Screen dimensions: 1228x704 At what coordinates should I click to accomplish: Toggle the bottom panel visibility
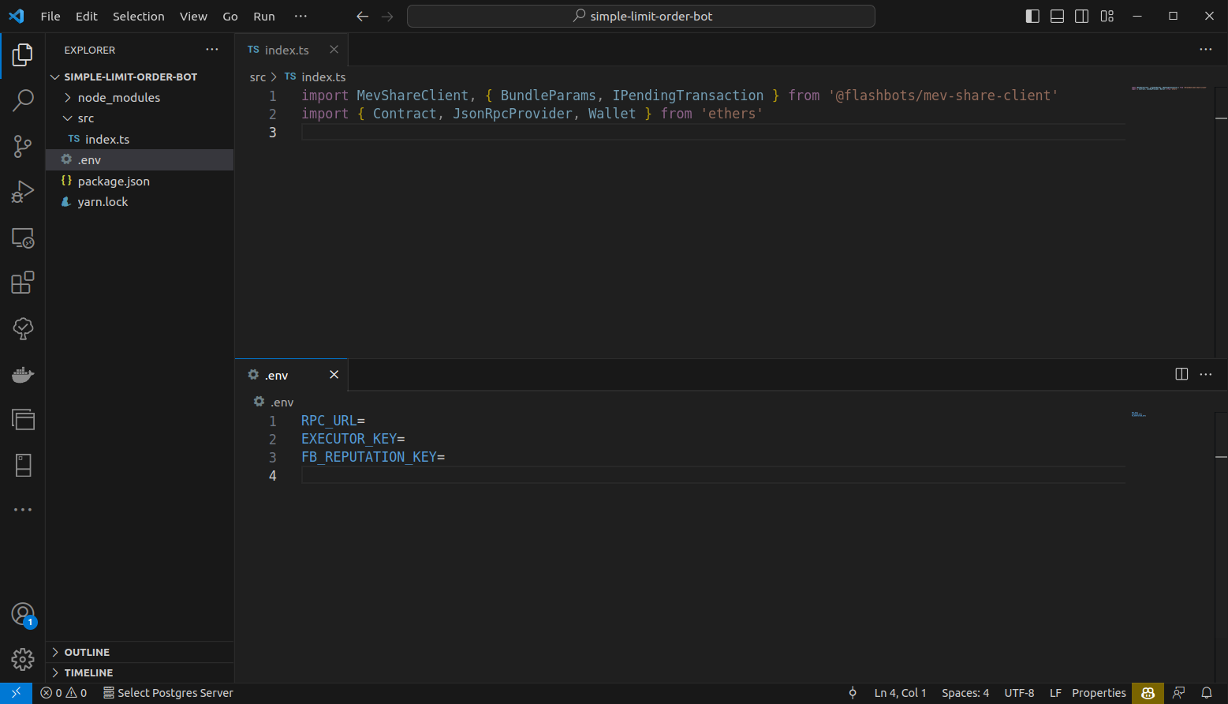[1057, 17]
